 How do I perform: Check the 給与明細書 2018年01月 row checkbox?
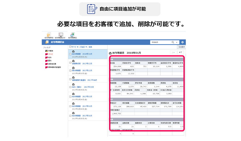[70, 54]
